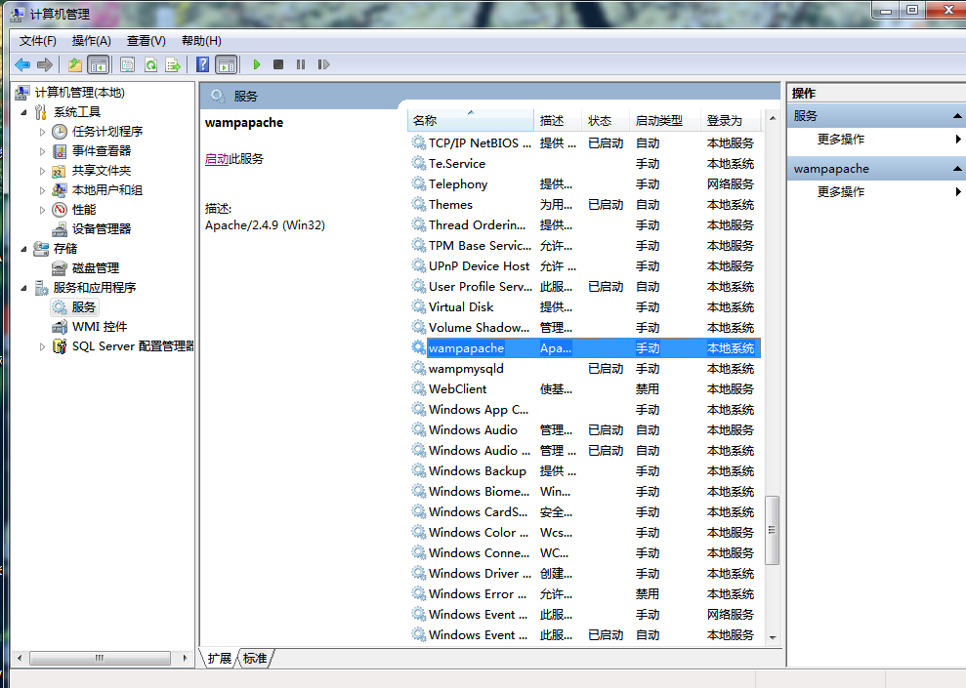
Task: Collapse the 服务和应用程序 node
Action: (24, 288)
